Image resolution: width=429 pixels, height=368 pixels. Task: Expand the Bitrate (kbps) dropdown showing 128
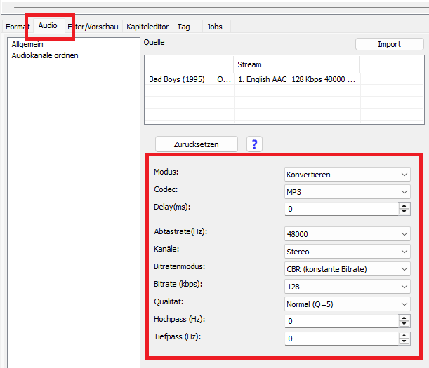click(x=347, y=287)
